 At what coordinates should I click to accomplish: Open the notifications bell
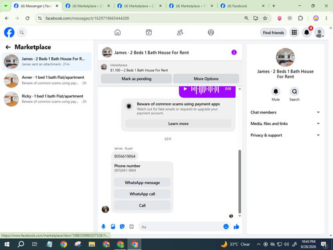coord(306,33)
